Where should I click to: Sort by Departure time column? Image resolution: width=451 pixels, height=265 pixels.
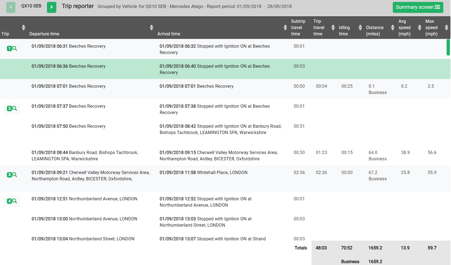pos(151,27)
